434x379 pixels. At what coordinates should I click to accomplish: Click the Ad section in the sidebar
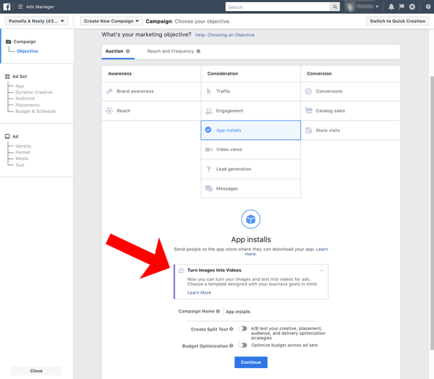15,137
